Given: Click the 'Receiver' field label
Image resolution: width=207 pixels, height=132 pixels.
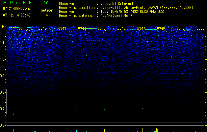Looking at the screenshot, I should 67,12.
